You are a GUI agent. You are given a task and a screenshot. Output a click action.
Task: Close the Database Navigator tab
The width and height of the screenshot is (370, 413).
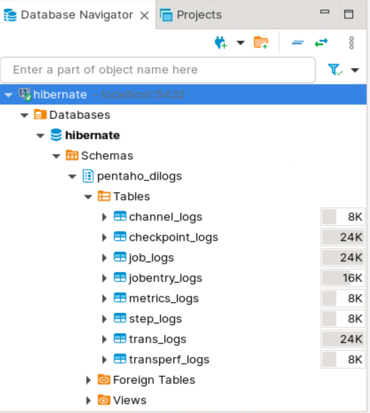[x=144, y=16]
